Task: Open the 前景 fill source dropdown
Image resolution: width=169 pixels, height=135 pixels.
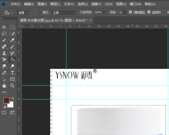Action: pos(23,13)
